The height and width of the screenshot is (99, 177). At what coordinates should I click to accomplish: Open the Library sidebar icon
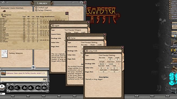[x=174, y=70]
